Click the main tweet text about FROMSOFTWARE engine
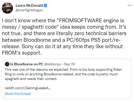This screenshot has height=102, width=134. 64,37
